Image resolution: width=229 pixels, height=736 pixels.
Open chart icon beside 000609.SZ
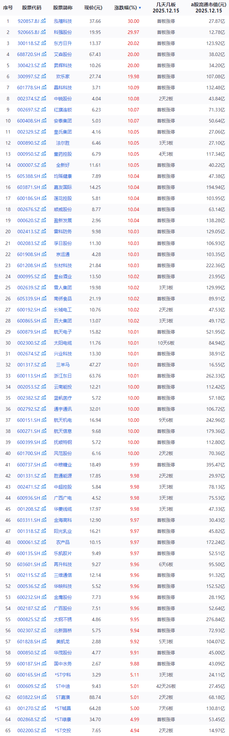[x=44, y=687]
